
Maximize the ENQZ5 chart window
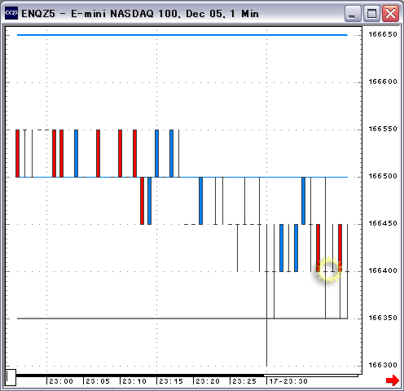click(371, 13)
